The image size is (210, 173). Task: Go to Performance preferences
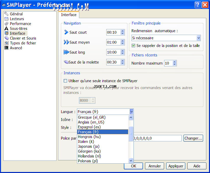point(20,24)
